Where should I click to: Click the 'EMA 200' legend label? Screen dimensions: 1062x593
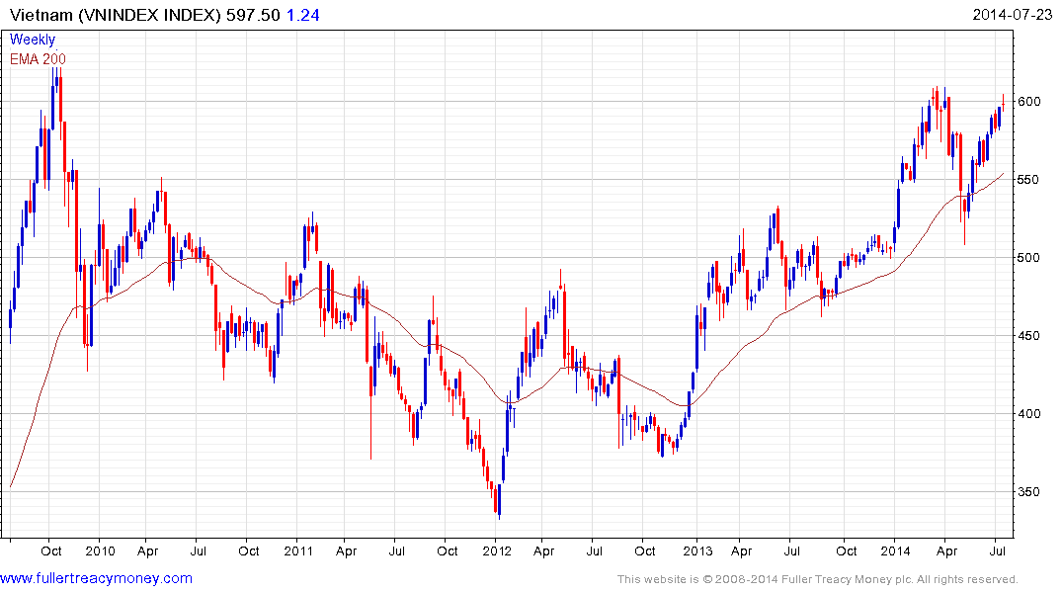pyautogui.click(x=38, y=59)
